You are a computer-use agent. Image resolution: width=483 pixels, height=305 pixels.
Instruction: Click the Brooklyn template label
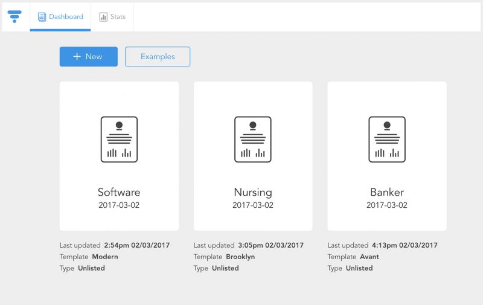point(240,257)
